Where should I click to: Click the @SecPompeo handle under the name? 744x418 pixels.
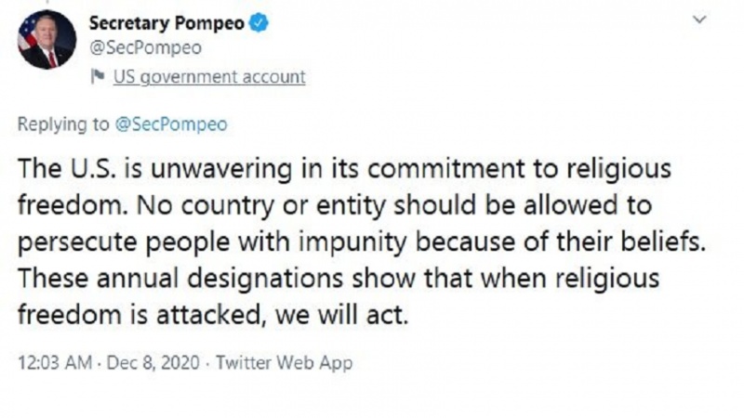(x=145, y=48)
